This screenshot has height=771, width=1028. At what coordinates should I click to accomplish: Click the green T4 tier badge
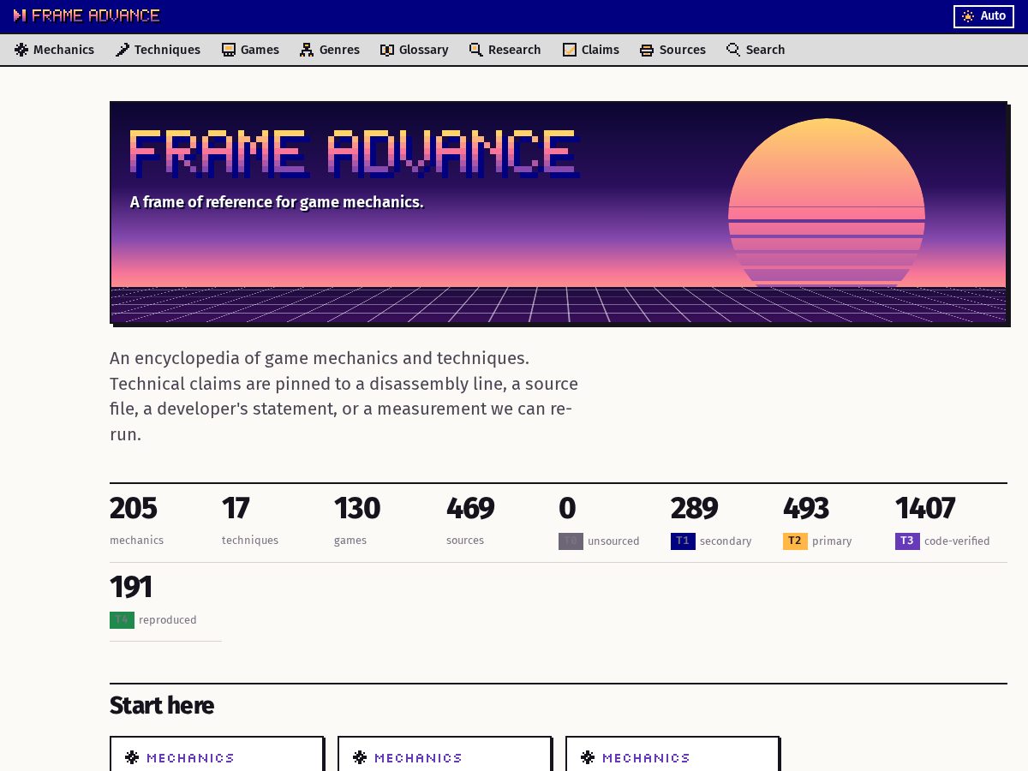(122, 620)
